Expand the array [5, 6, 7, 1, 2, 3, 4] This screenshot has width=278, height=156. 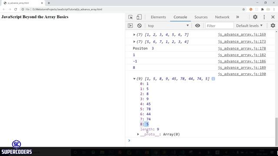[x=134, y=42]
